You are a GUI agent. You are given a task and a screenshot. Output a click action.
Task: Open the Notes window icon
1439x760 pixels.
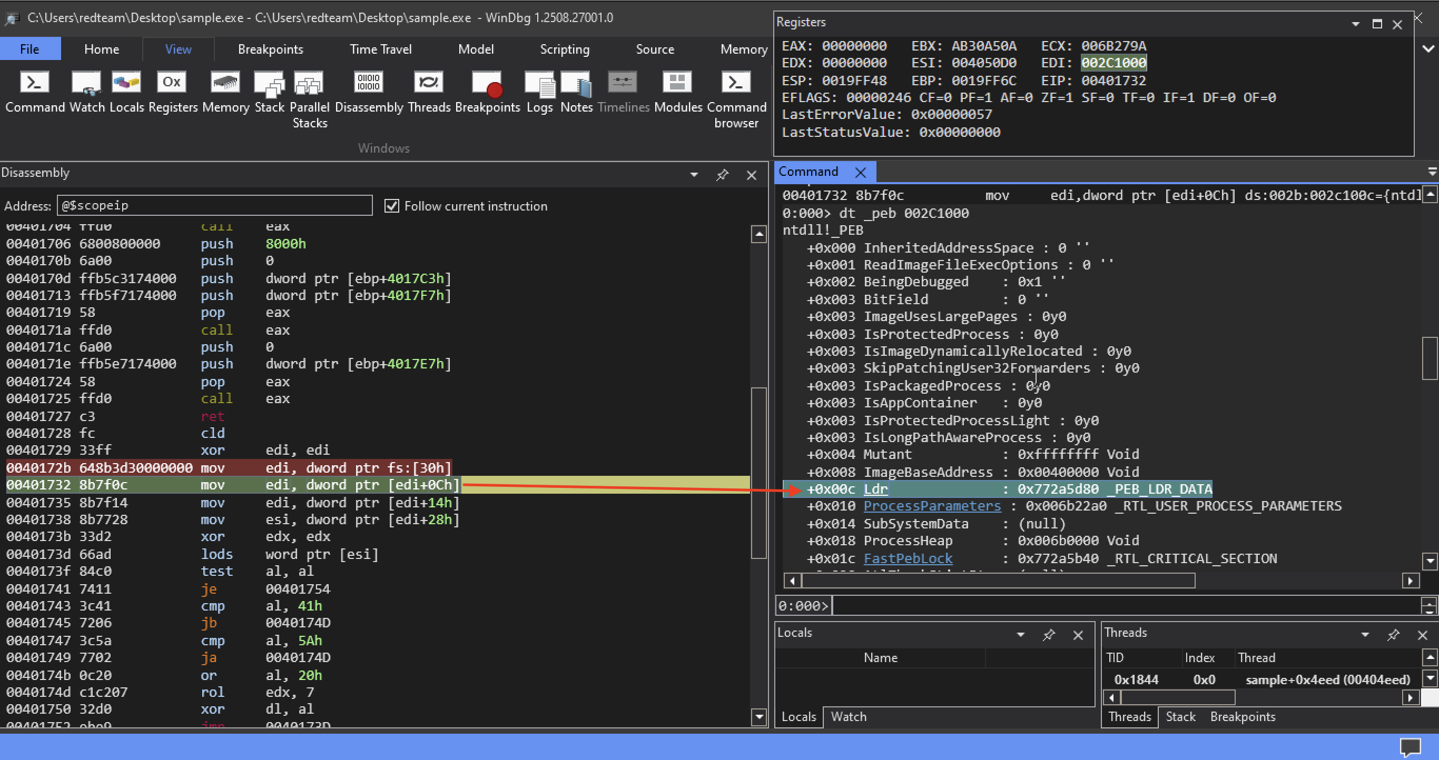tap(576, 92)
